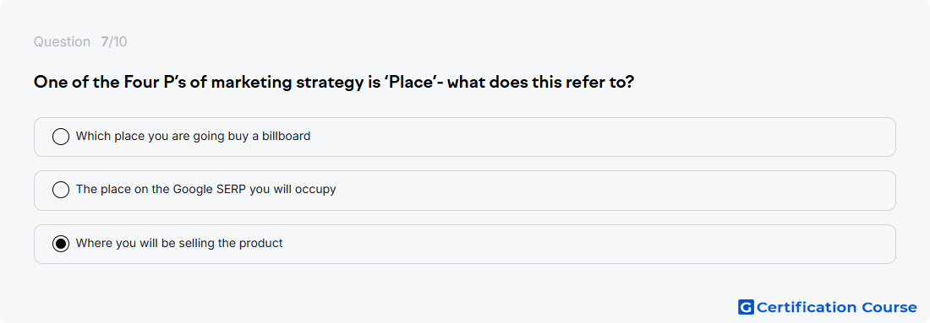This screenshot has height=323, width=930.
Task: Click the Google SERP answer option card
Action: pos(464,191)
